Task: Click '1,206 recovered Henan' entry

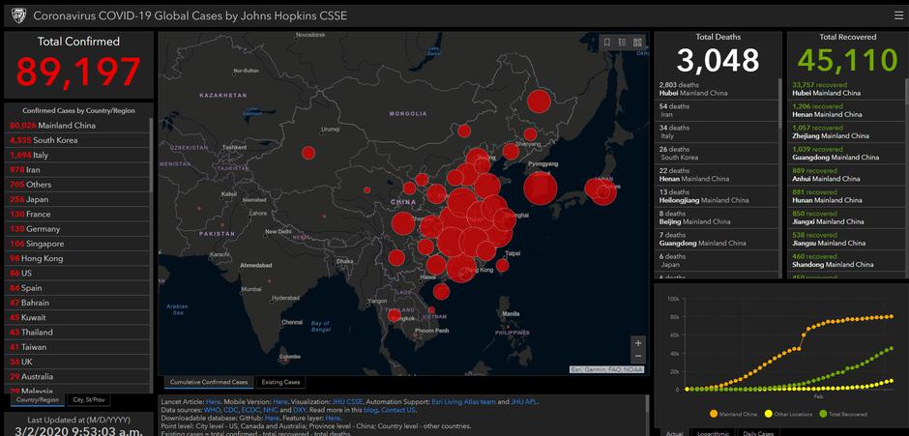Action: [845, 110]
